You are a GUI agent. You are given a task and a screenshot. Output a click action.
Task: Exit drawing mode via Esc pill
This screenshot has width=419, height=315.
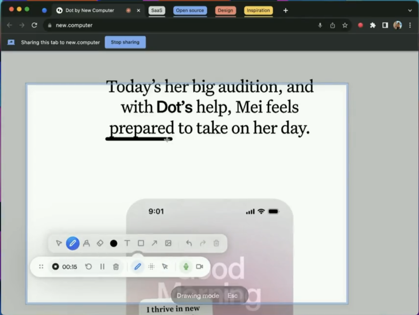[232, 296]
